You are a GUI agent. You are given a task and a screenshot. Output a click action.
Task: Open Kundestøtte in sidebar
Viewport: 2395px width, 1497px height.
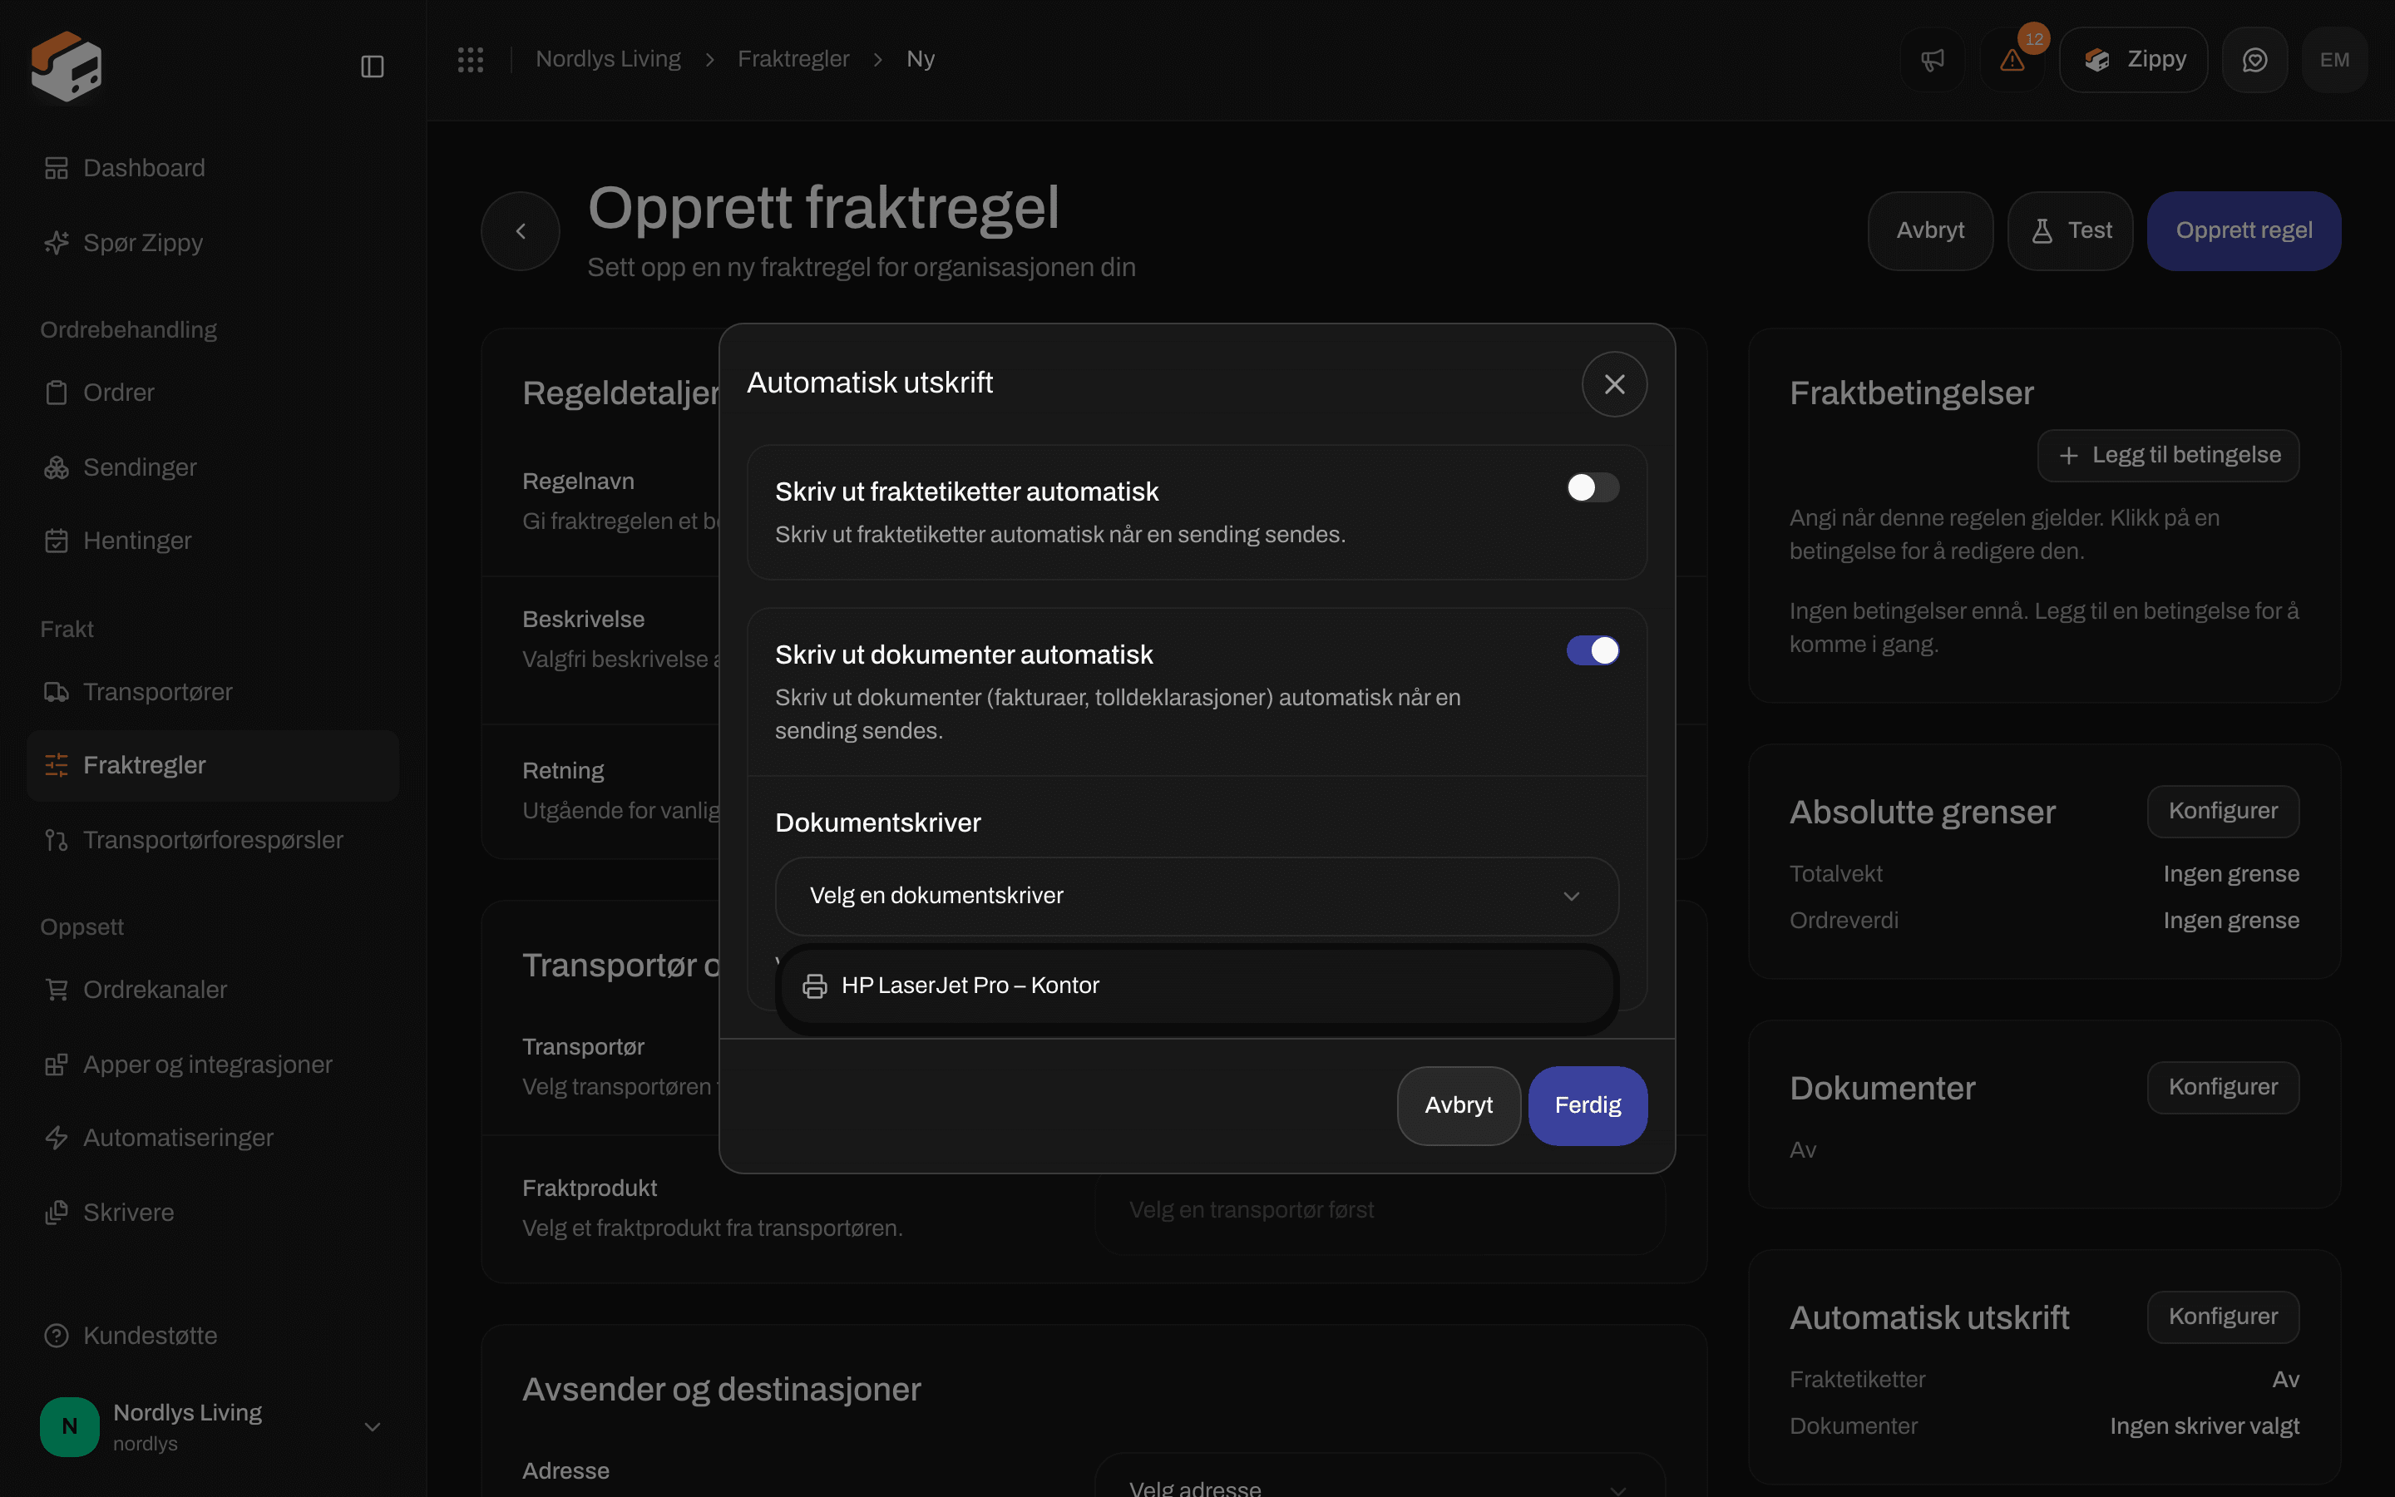tap(213, 1336)
